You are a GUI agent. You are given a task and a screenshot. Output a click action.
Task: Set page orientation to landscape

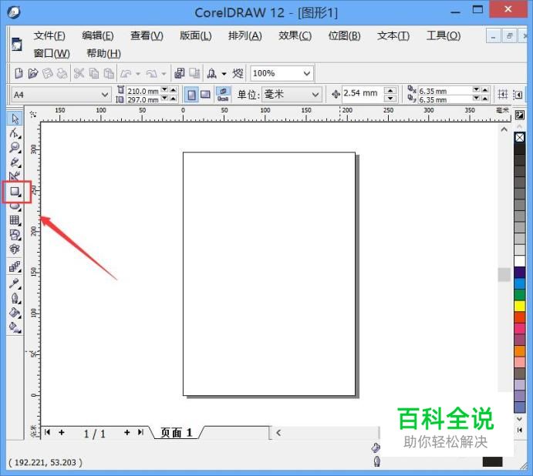(205, 95)
